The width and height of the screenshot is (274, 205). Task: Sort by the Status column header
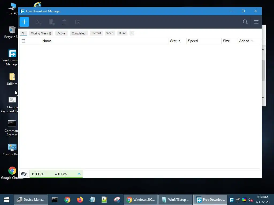coord(177,41)
